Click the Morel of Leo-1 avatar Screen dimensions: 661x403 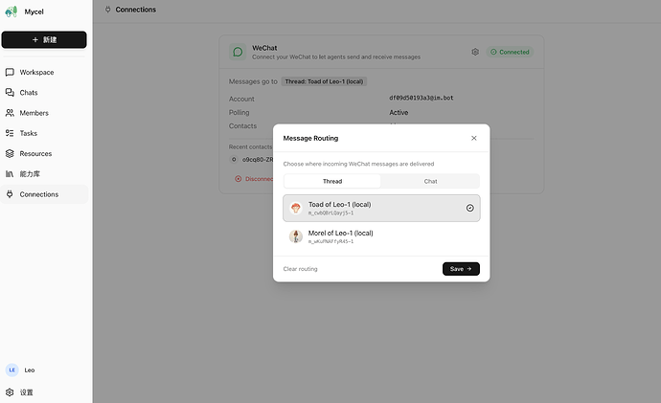tap(296, 236)
